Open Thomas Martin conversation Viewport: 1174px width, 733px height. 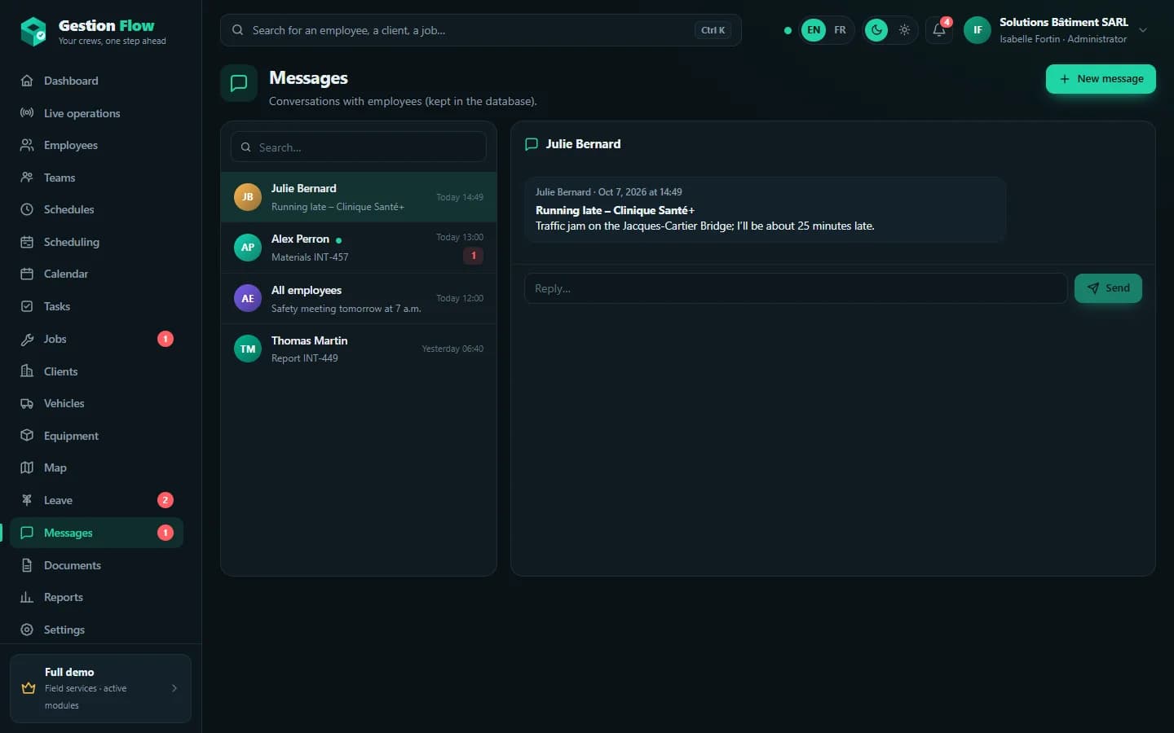pyautogui.click(x=359, y=349)
